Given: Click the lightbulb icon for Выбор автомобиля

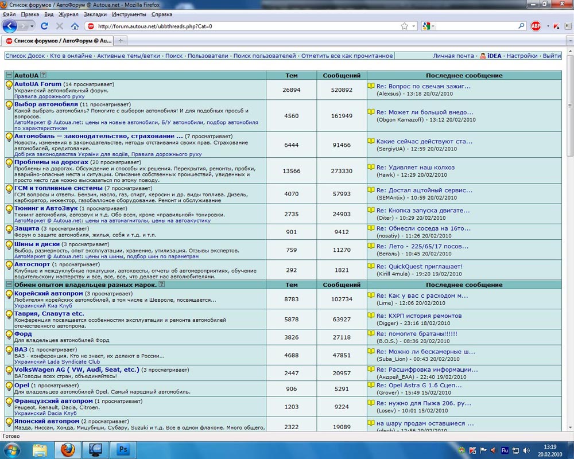Looking at the screenshot, I should coord(9,105).
